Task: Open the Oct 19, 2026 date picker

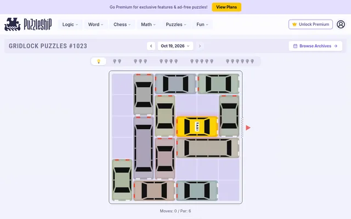Action: [175, 46]
